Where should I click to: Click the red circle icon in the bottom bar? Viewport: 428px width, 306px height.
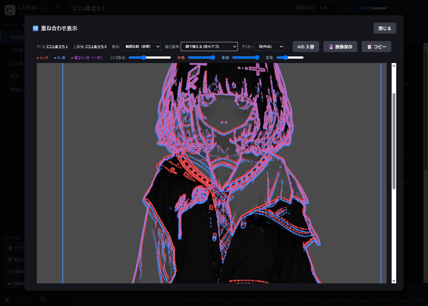coord(43,299)
